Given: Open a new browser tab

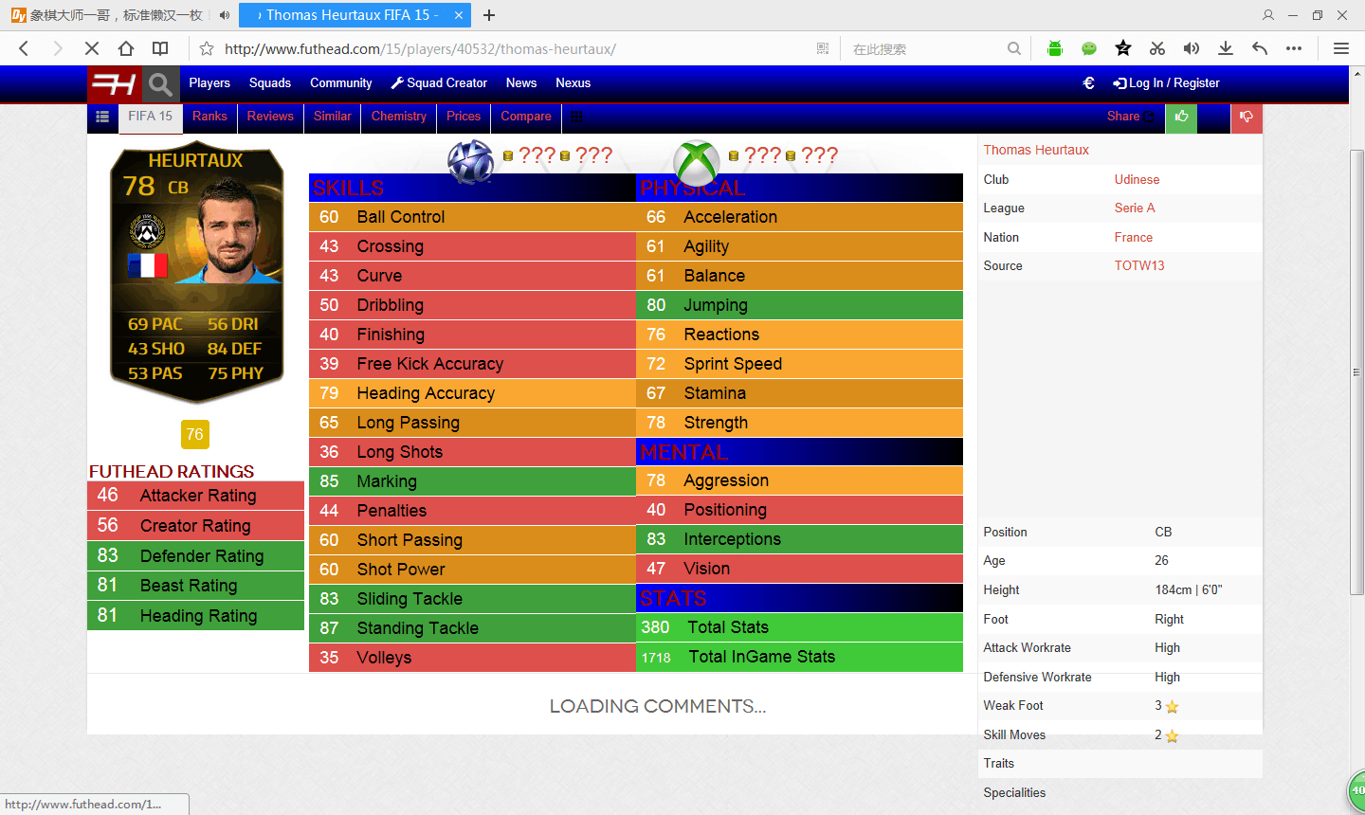Looking at the screenshot, I should click(489, 15).
